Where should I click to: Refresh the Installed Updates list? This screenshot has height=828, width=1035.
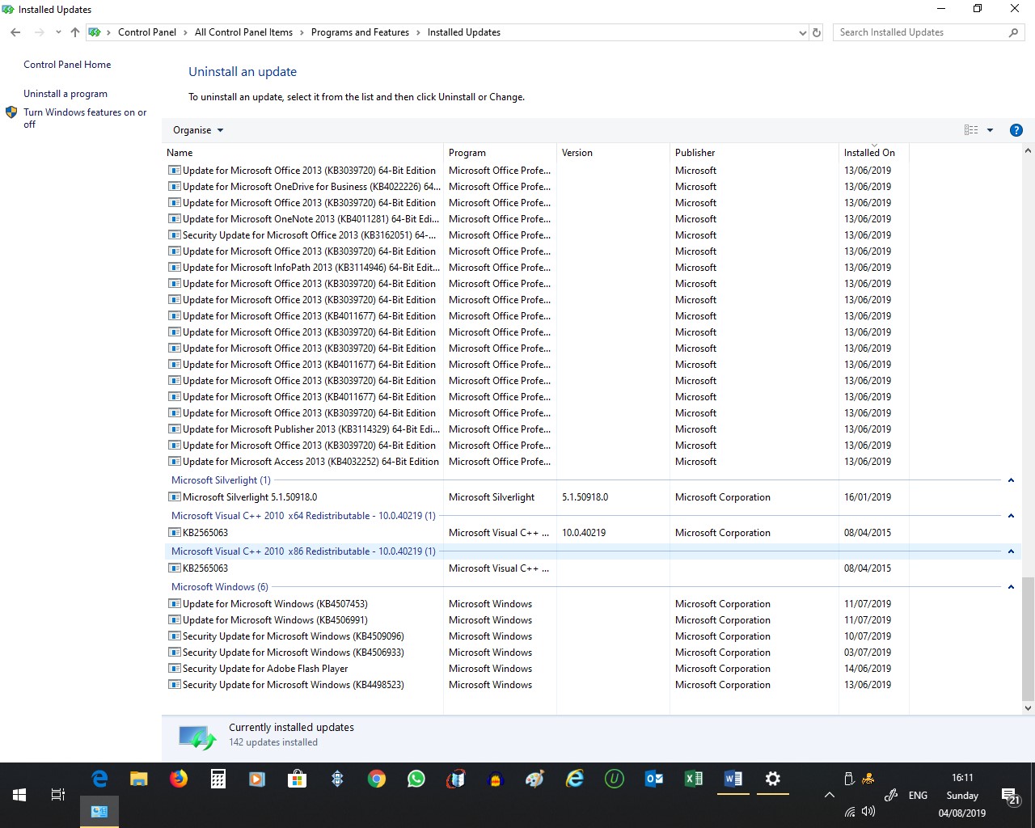(817, 32)
